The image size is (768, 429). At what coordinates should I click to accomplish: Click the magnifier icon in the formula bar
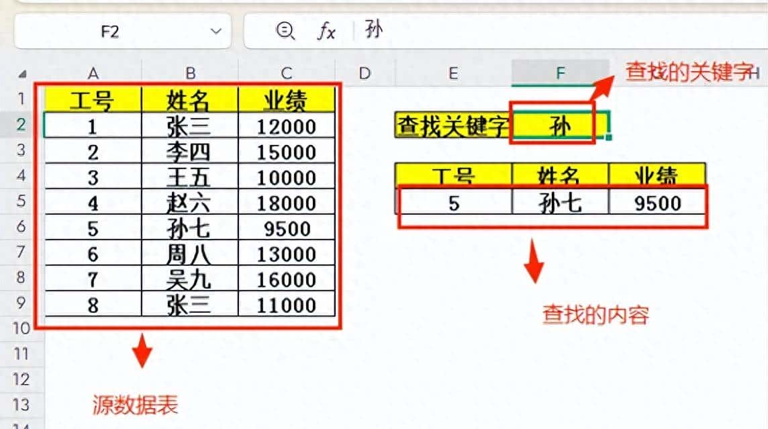(285, 31)
